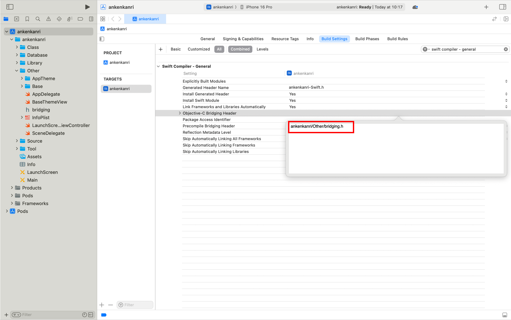Collapse the ankenkanri project root

[7, 32]
